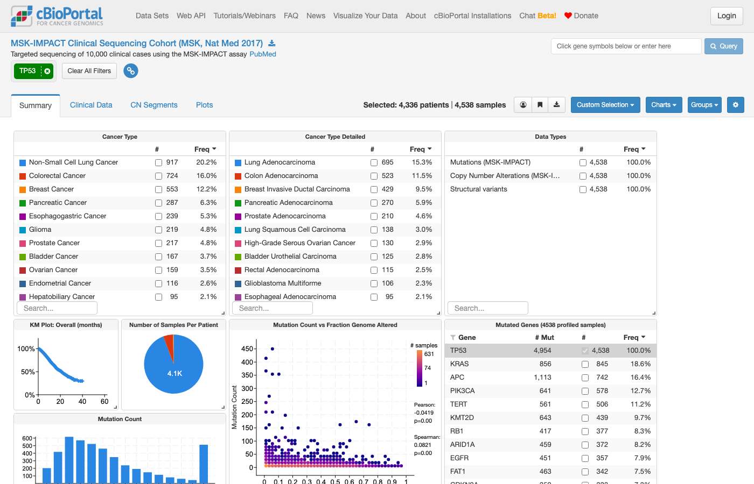
Task: Click the Data Types search box
Action: click(x=488, y=308)
